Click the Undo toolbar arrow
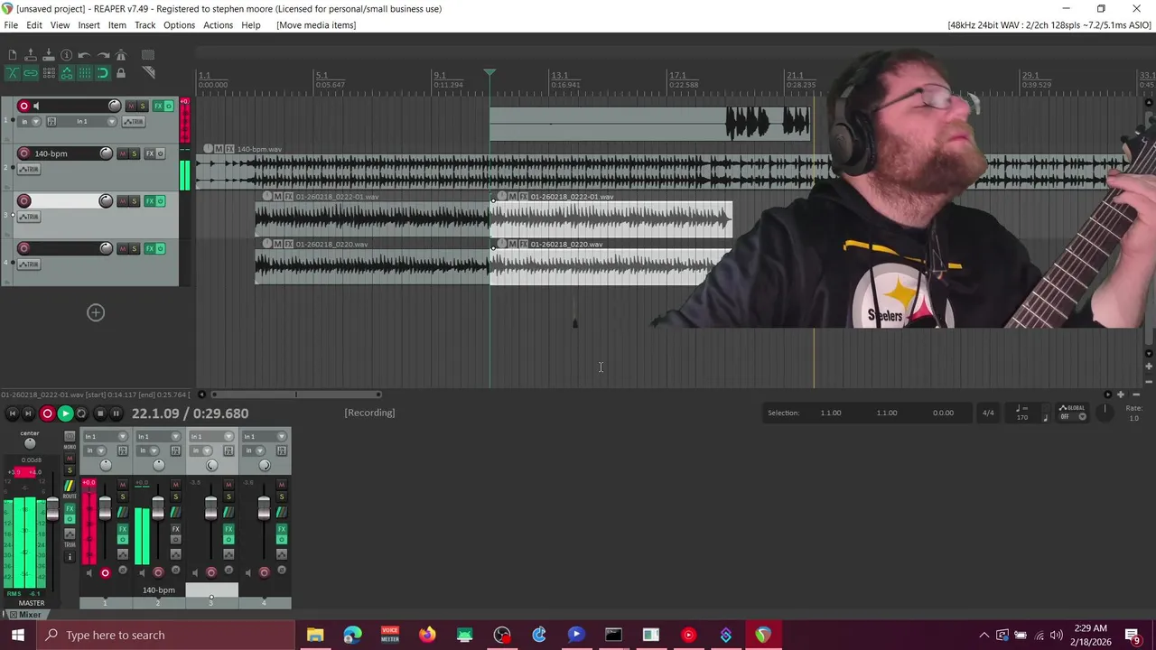Screen dimensions: 1156x650 tap(84, 56)
